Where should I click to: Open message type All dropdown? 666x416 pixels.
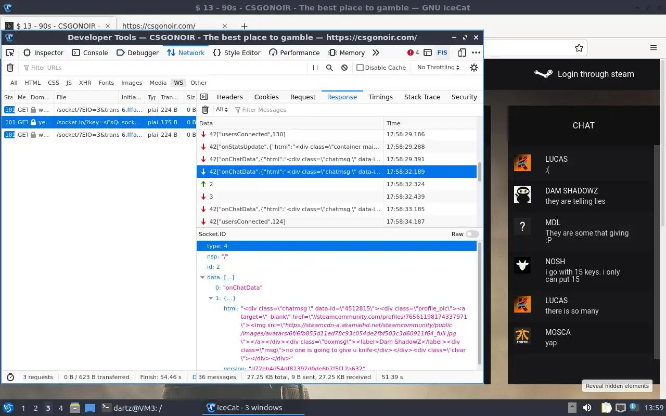pyautogui.click(x=222, y=110)
